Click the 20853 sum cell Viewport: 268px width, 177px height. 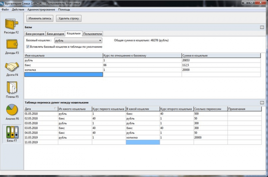tap(221, 60)
